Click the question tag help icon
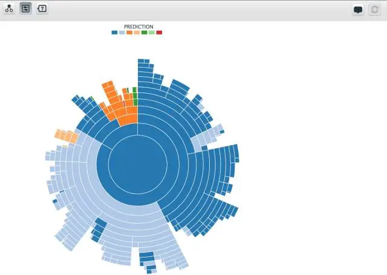 42,8
